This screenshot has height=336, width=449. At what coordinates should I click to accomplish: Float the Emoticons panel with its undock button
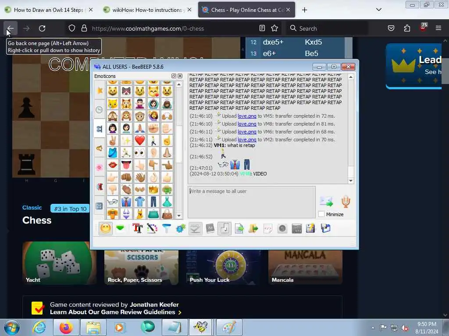(x=174, y=76)
